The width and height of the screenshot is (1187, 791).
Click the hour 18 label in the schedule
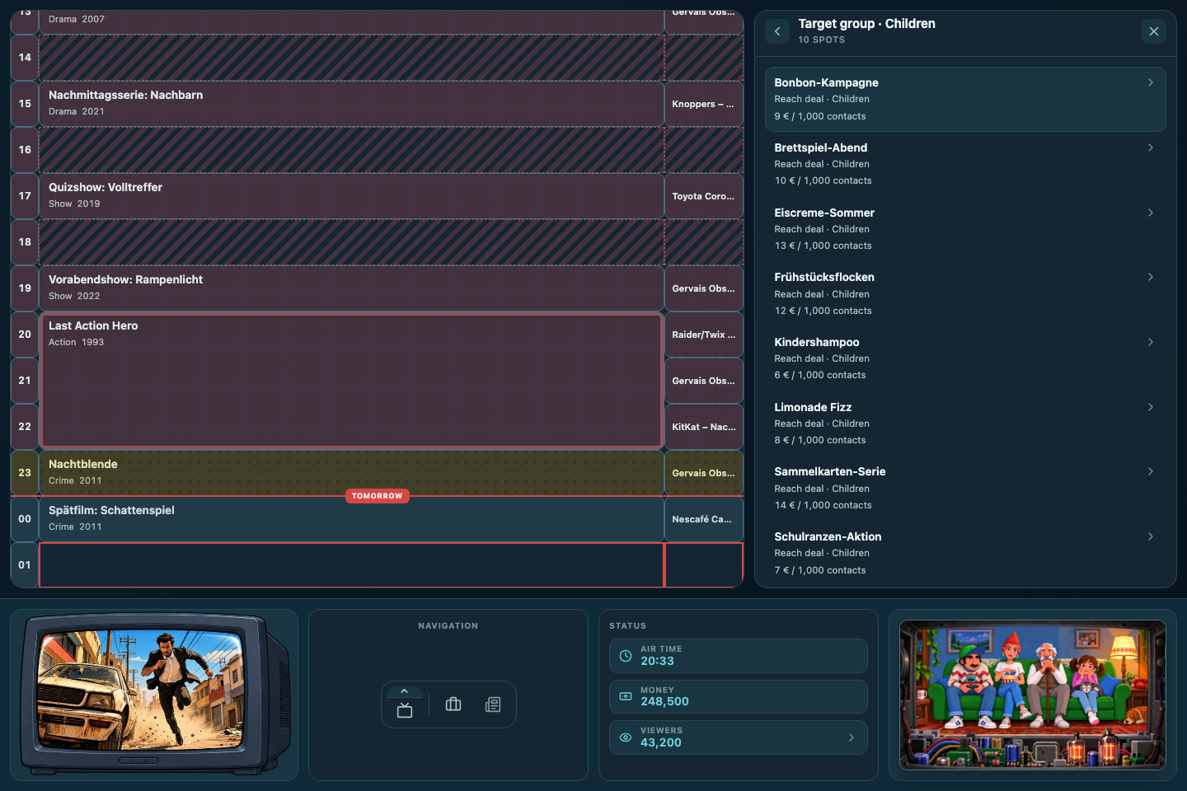(x=25, y=242)
